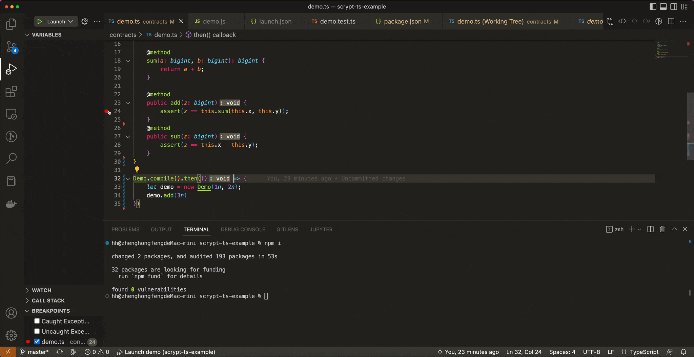Image resolution: width=694 pixels, height=357 pixels.
Task: Open the Extensions view
Action: 11,92
